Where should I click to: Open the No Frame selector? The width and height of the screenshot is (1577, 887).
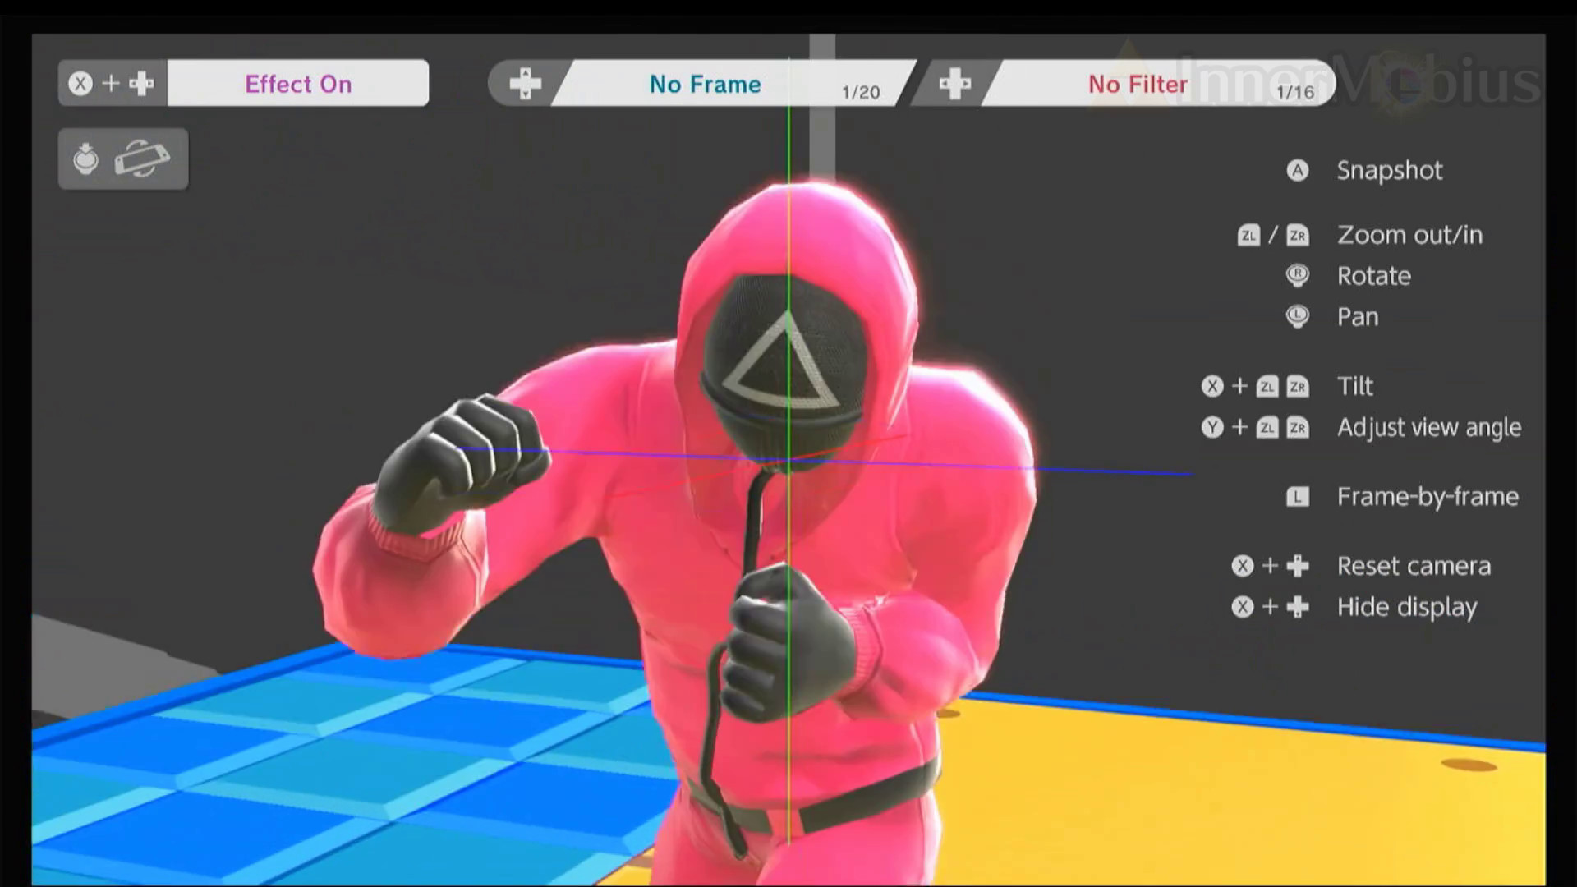[x=704, y=83]
